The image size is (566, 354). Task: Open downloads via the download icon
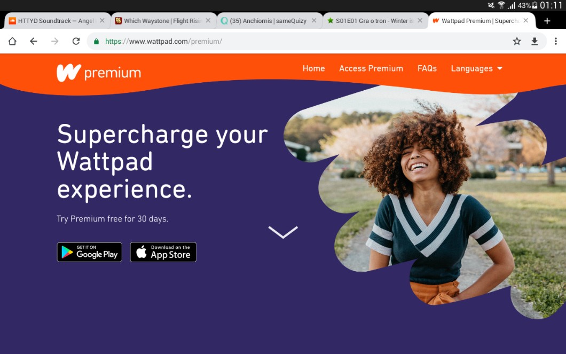pos(534,41)
